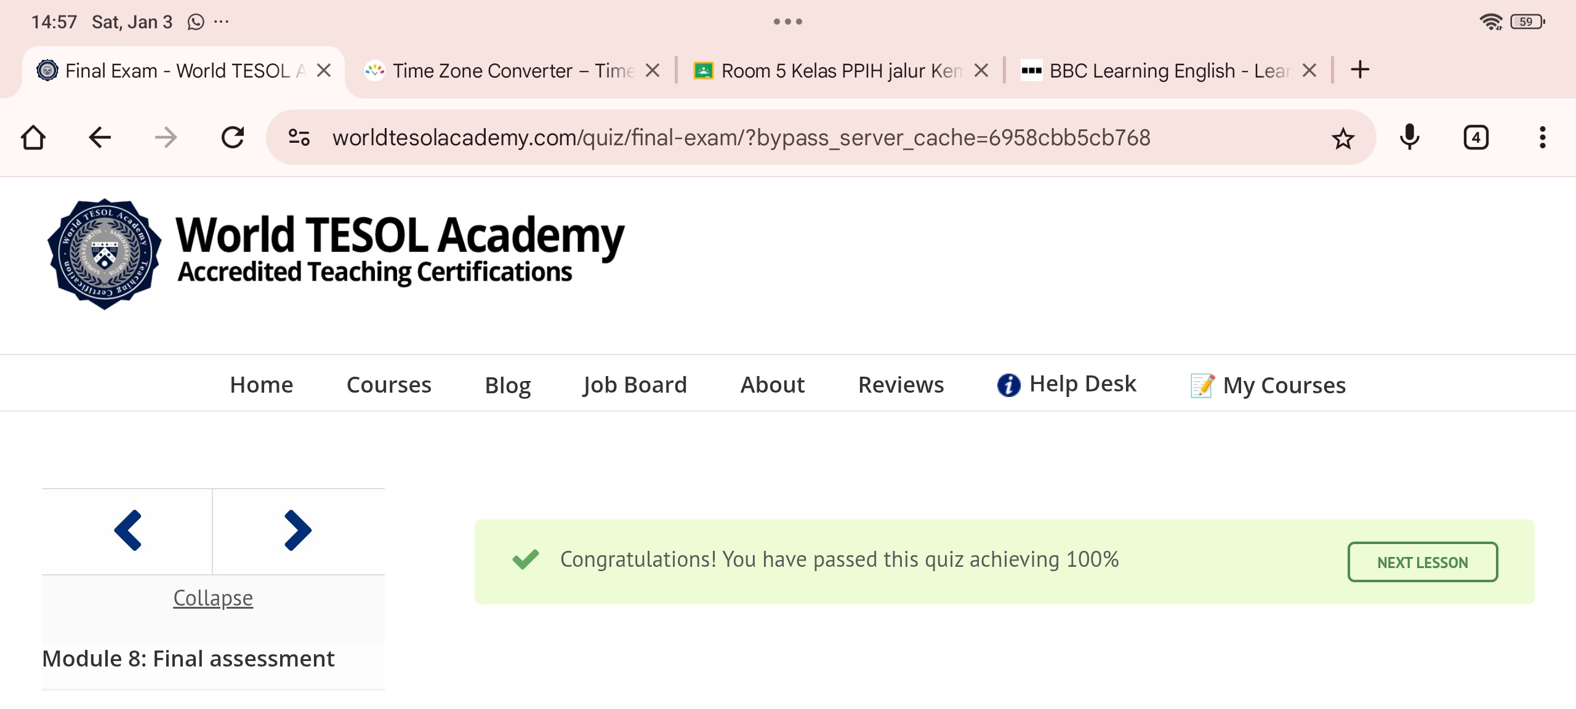Viewport: 1576px width, 709px height.
Task: Open the Reviews menu item
Action: coord(901,385)
